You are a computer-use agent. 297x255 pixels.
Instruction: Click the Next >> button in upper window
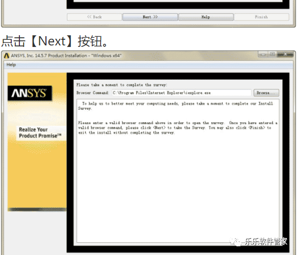pyautogui.click(x=150, y=17)
